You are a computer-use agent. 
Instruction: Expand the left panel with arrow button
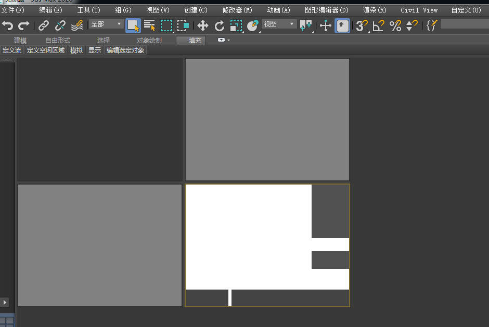coord(5,302)
